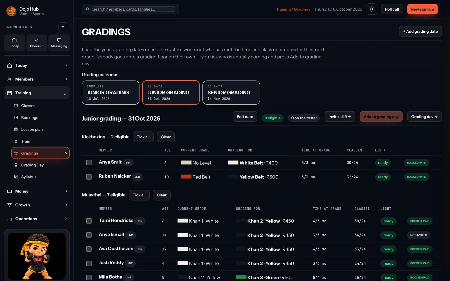Click the Today nav house icon
This screenshot has height=281, width=450.
(x=10, y=65)
